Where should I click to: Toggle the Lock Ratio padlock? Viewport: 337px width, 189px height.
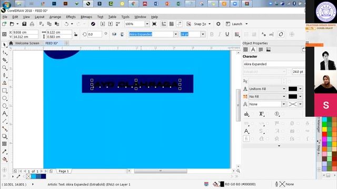coord(76,34)
